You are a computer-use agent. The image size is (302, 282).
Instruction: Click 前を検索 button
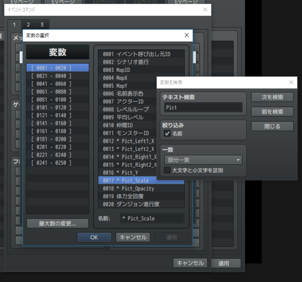[272, 111]
